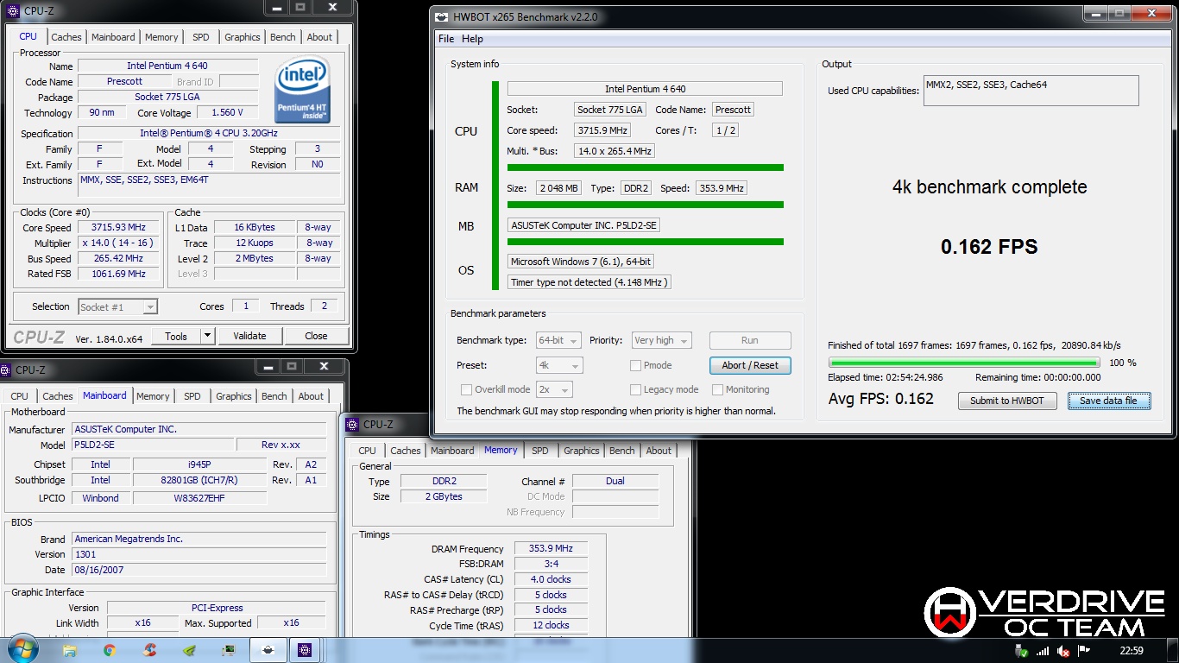The image size is (1179, 663).
Task: Open the Bench tab in the top CPU-Z window
Action: (283, 37)
